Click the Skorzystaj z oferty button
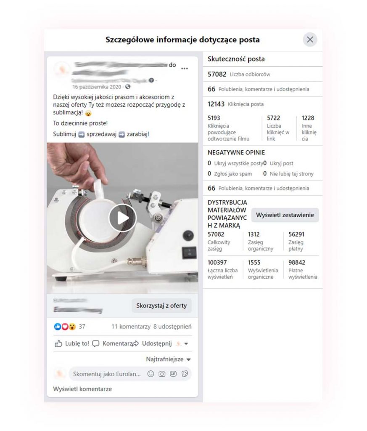Image resolution: width=367 pixels, height=431 pixels. (161, 306)
